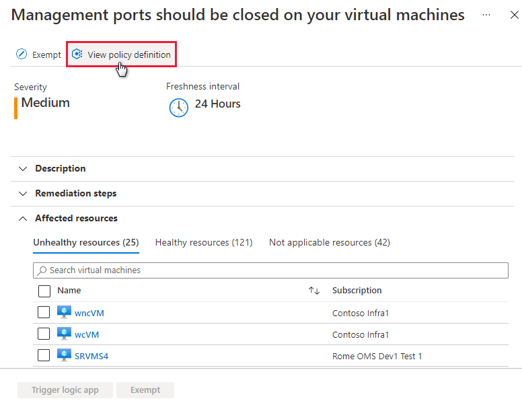The width and height of the screenshot is (522, 407).
Task: Open View policy definition
Action: 122,54
